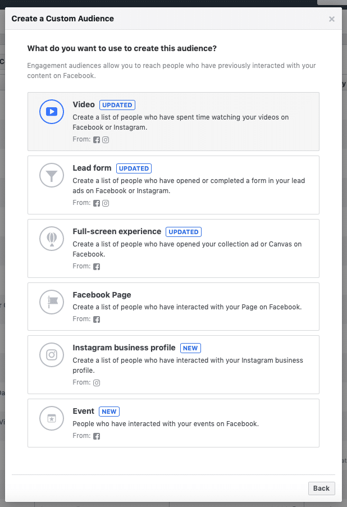347x507 pixels.
Task: Click the 'From:' label in Facebook Page card
Action: (81, 319)
